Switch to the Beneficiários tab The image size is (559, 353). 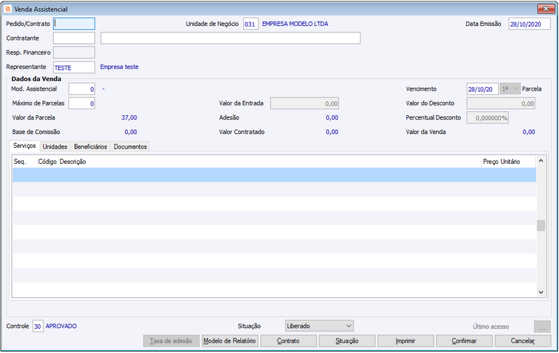pos(91,147)
